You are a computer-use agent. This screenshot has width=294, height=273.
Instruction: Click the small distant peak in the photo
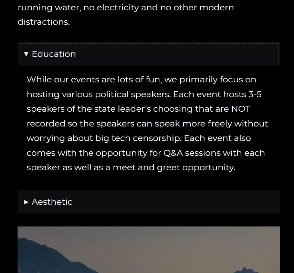click(245, 270)
